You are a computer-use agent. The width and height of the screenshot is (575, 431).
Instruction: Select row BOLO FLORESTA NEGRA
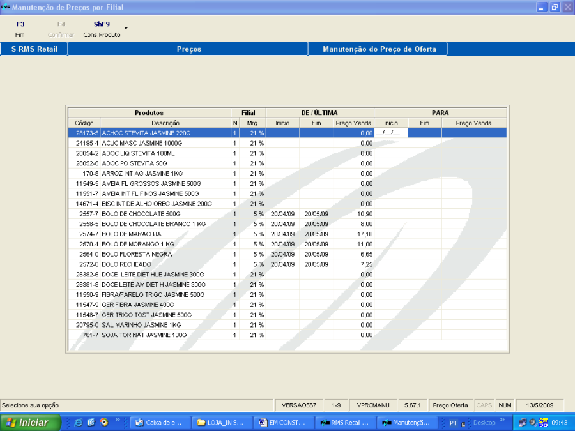[x=287, y=254]
